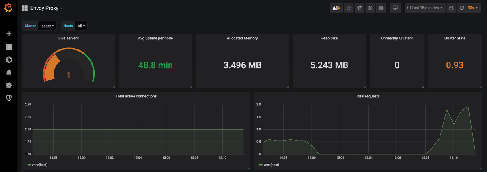Star this dashboard as favorite
The width and height of the screenshot is (487, 172).
(x=349, y=8)
